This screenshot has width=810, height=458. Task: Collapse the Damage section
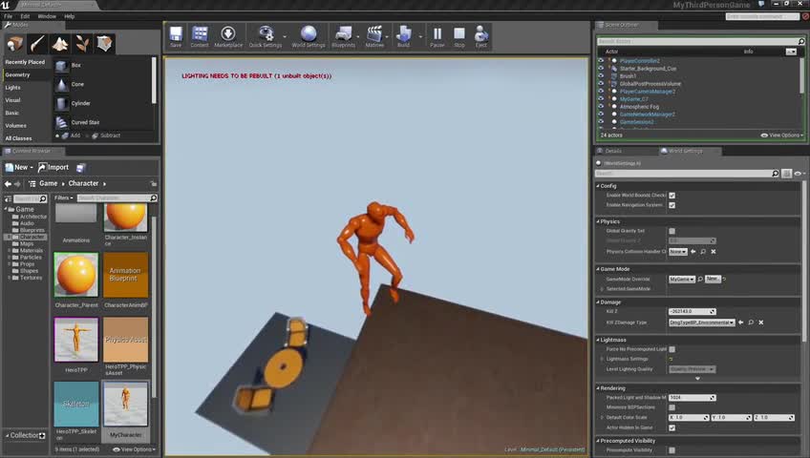598,302
